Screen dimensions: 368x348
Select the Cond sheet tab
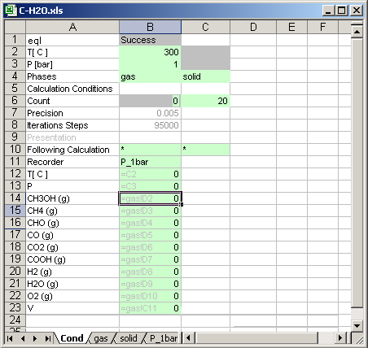pos(72,338)
